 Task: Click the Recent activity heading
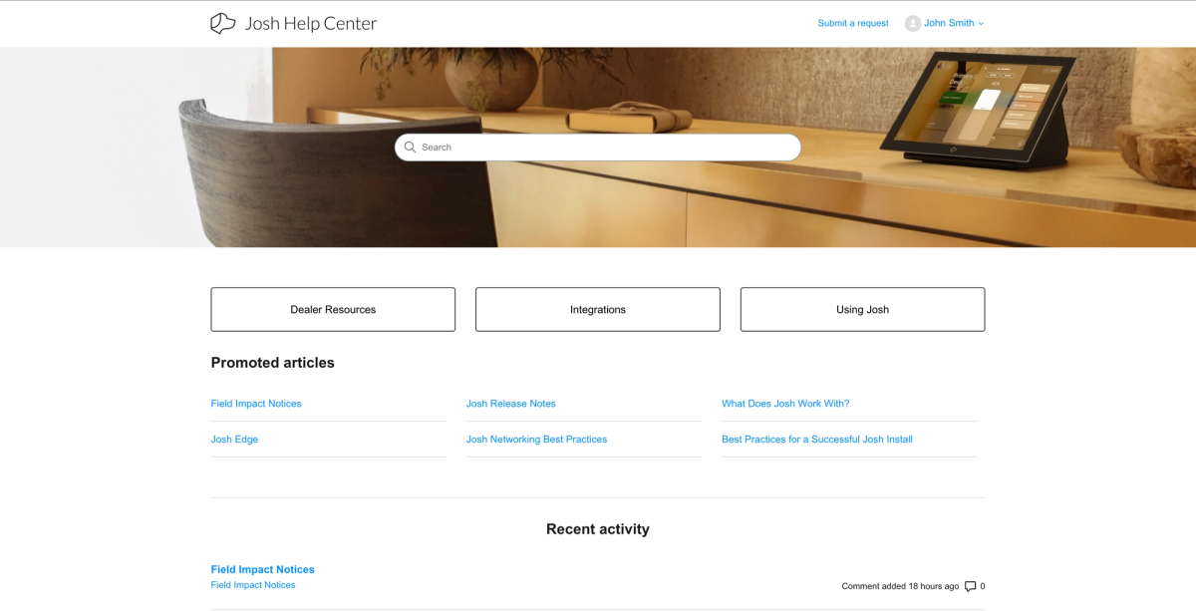click(598, 529)
